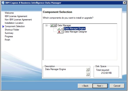Click the Non IBM License Agreement step
Screen dimensions: 128x91
[x=18, y=19]
